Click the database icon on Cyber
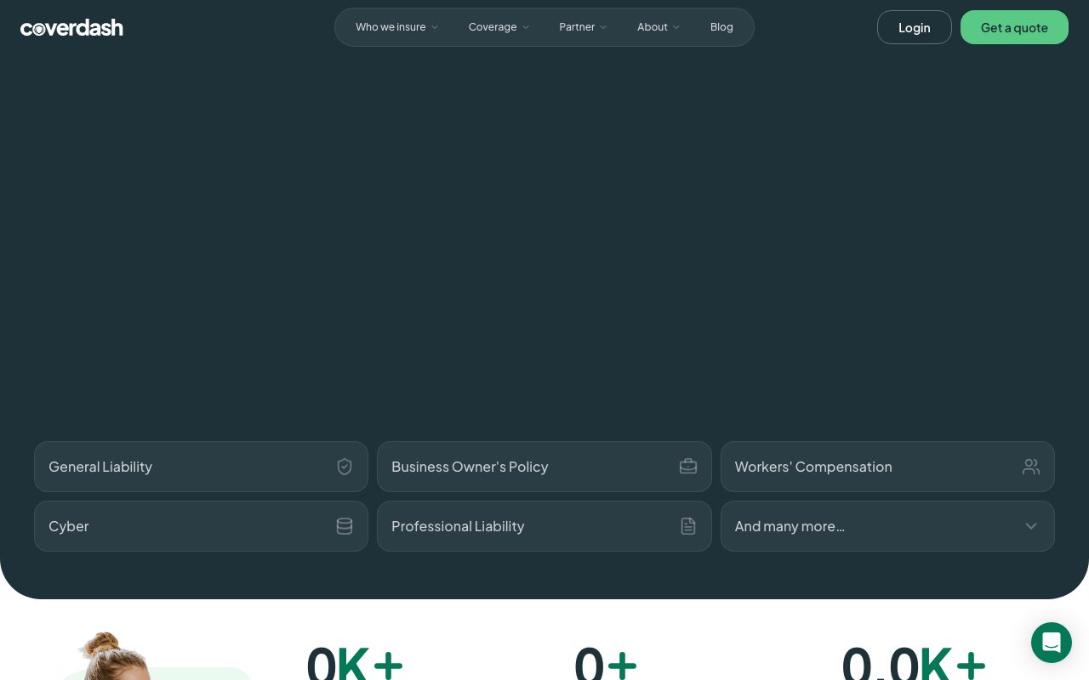The height and width of the screenshot is (680, 1089). 345,526
